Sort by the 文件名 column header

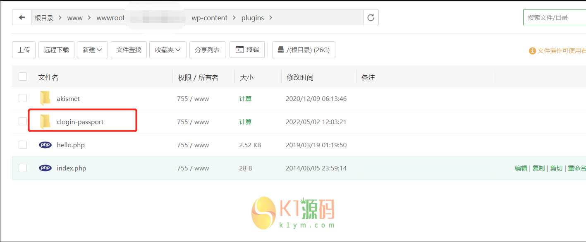(x=48, y=77)
